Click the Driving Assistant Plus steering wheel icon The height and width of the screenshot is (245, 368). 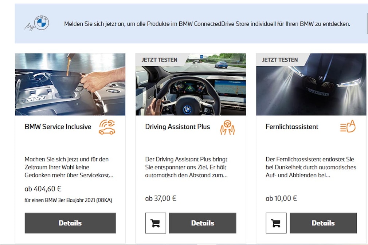coord(227,127)
